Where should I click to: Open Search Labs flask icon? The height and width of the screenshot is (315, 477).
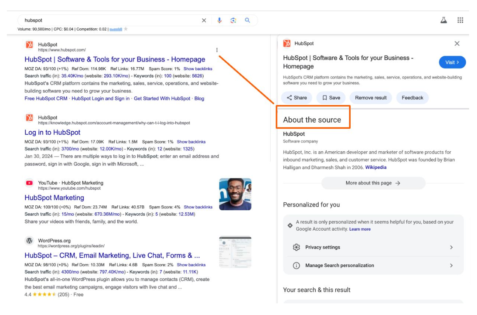[444, 20]
